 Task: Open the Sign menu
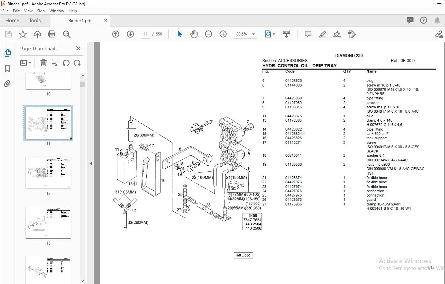click(41, 11)
